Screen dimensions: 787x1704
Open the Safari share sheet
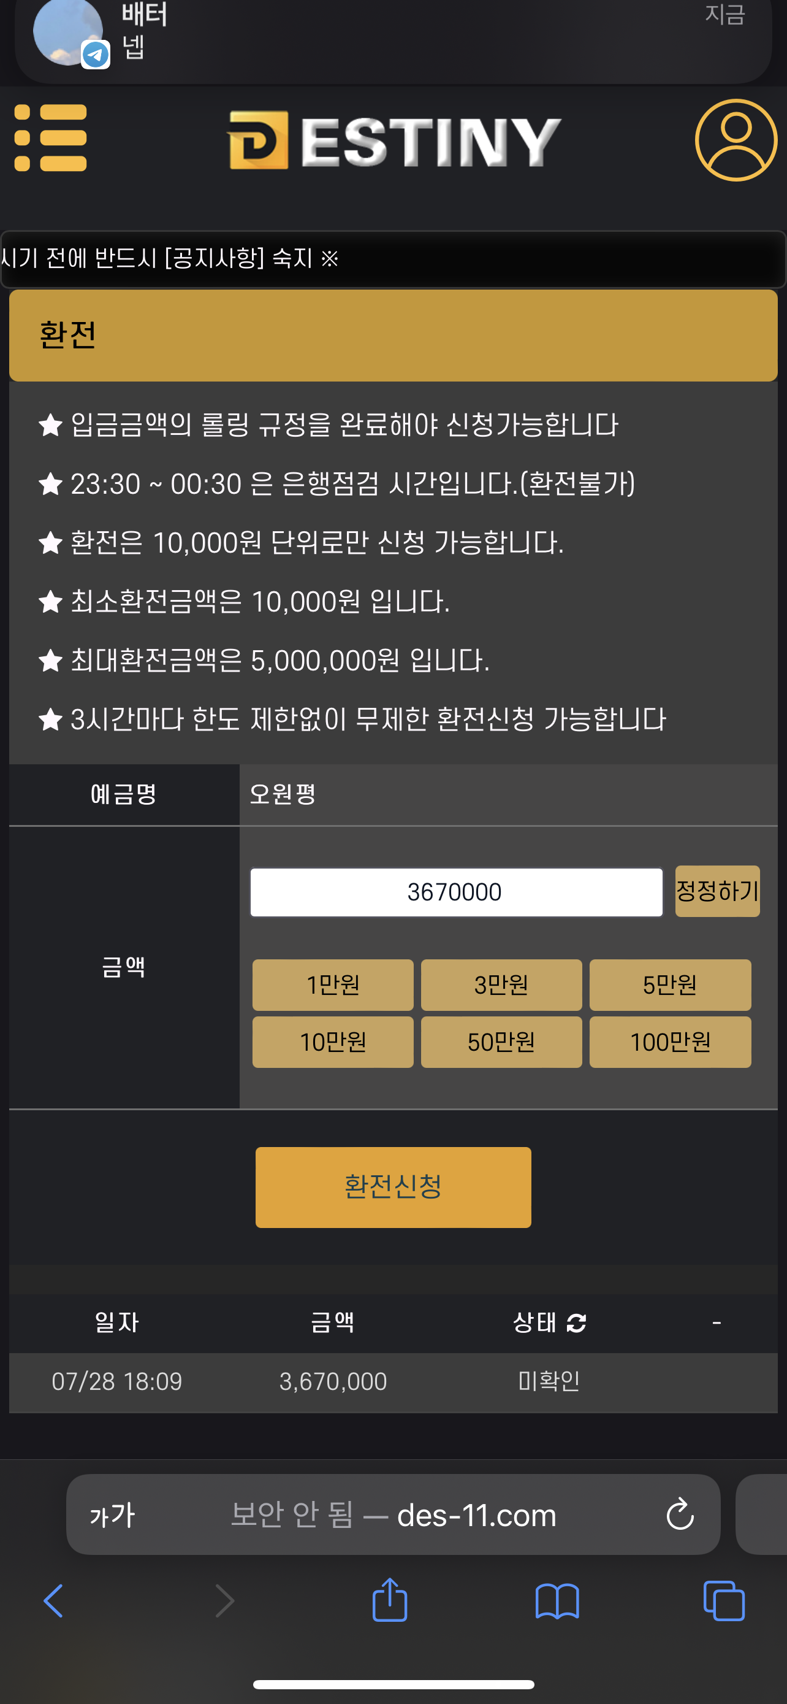click(390, 1601)
